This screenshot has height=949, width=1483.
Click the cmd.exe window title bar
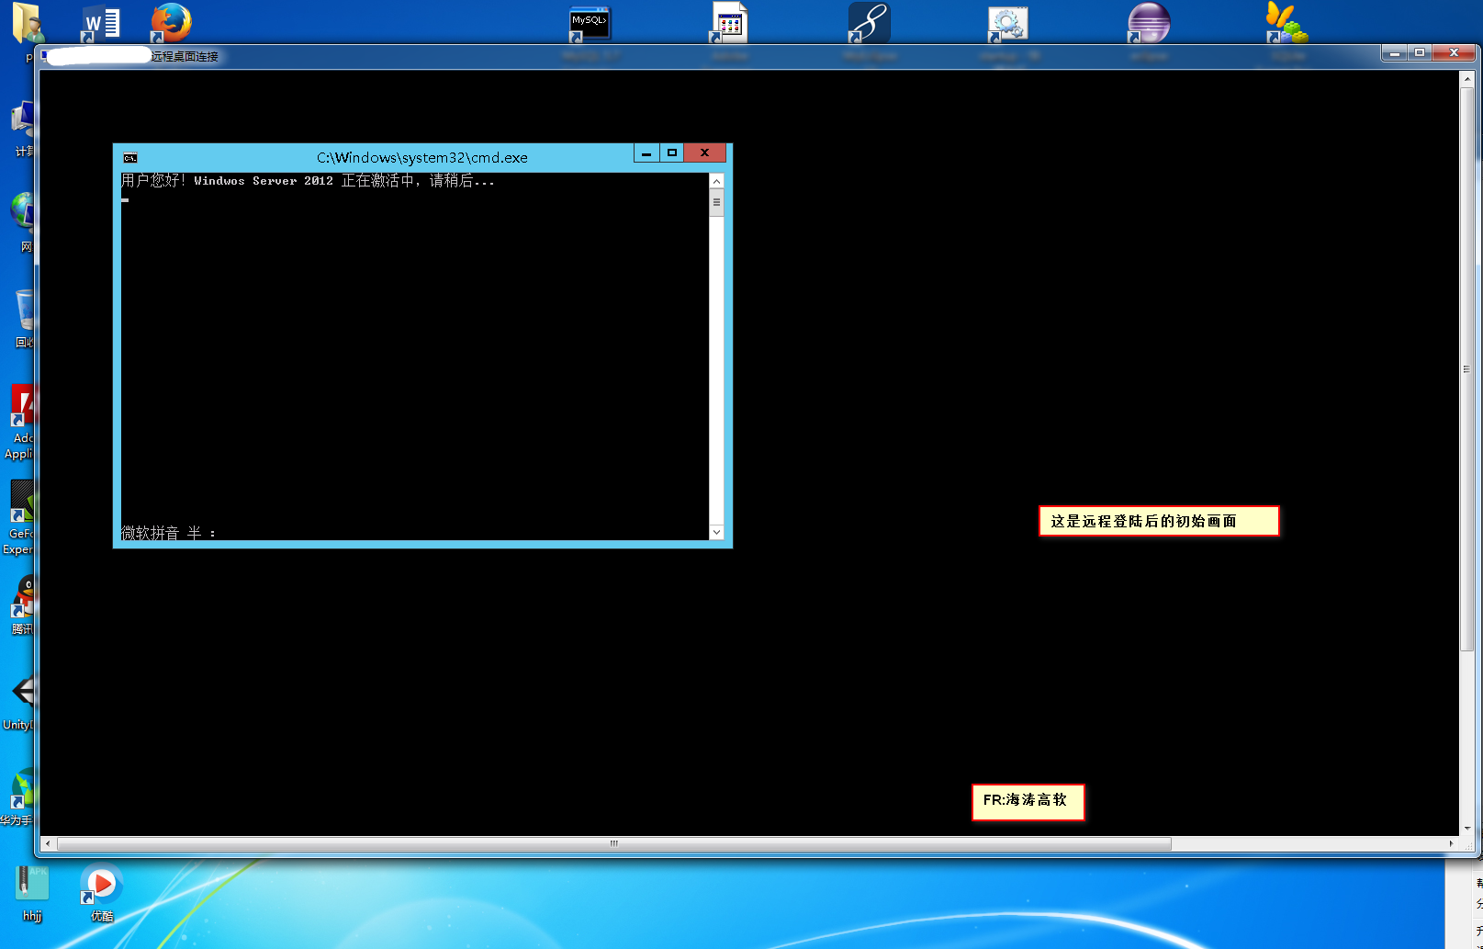click(422, 157)
